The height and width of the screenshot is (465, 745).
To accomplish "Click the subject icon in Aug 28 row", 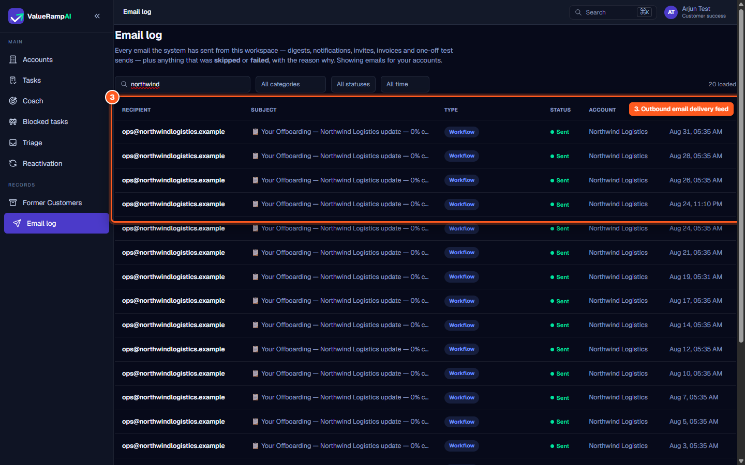I will (255, 156).
